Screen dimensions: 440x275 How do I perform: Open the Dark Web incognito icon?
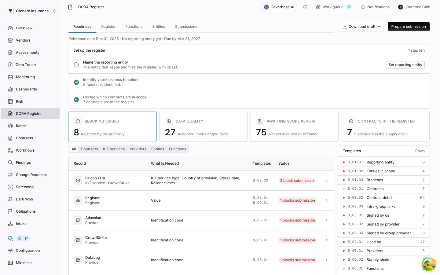coord(10,199)
